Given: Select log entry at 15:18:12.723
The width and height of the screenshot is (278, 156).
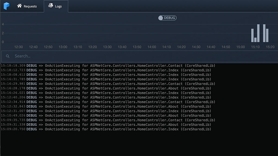Looking at the screenshot, I should [106, 70].
